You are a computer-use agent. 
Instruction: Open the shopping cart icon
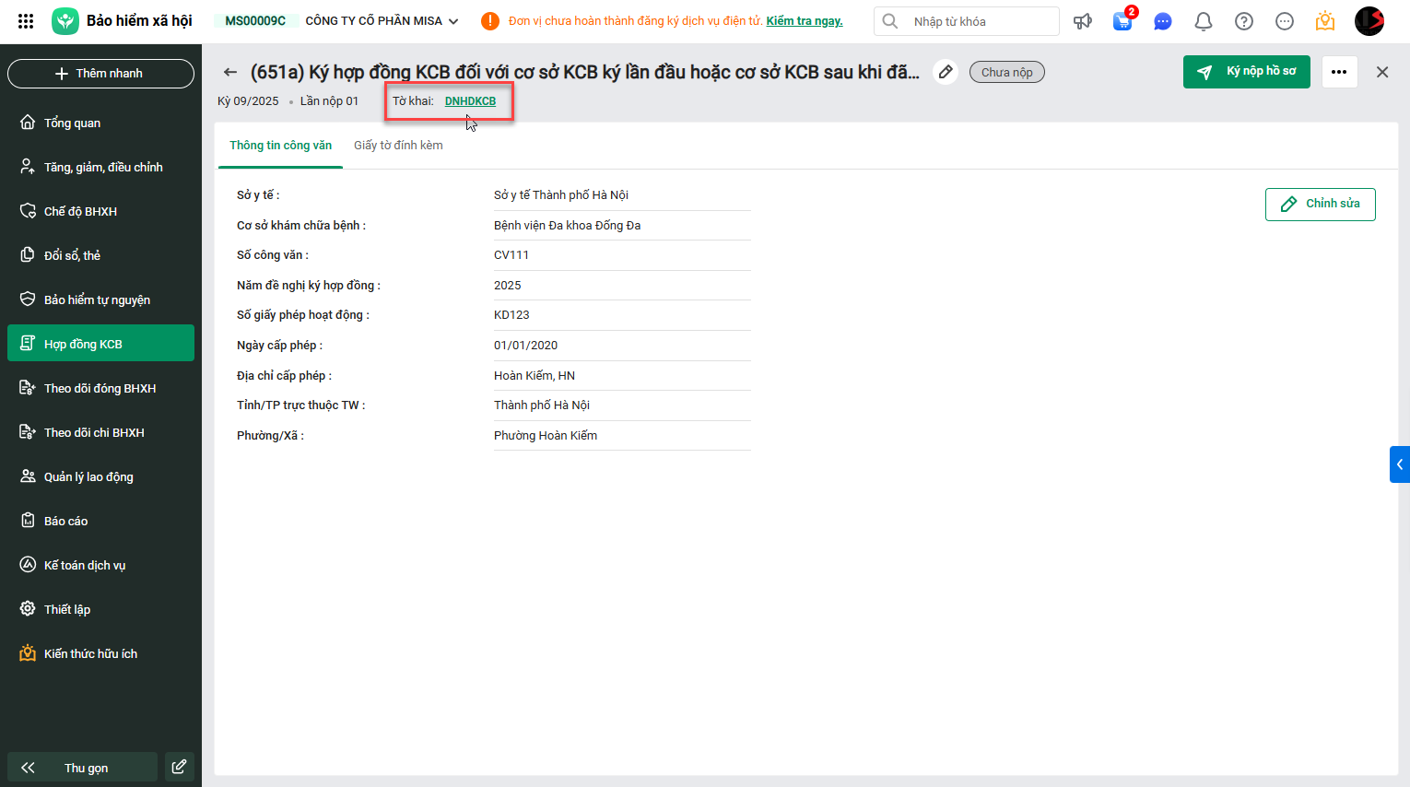point(1122,21)
